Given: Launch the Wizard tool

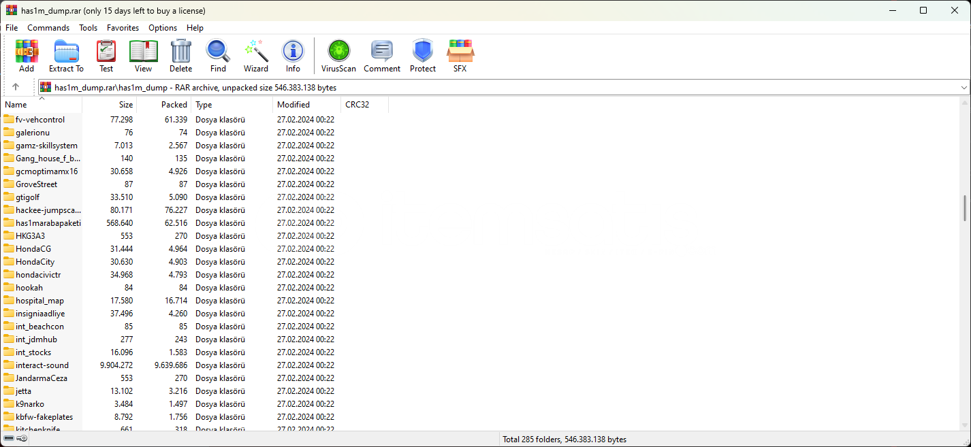Looking at the screenshot, I should pyautogui.click(x=256, y=54).
